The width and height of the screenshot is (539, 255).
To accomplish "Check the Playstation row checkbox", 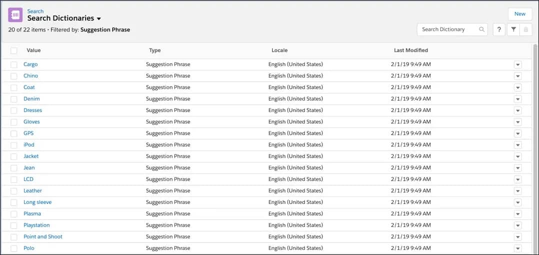I will (x=14, y=225).
